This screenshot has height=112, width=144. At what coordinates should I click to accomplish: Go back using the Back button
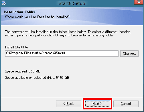click(69, 104)
